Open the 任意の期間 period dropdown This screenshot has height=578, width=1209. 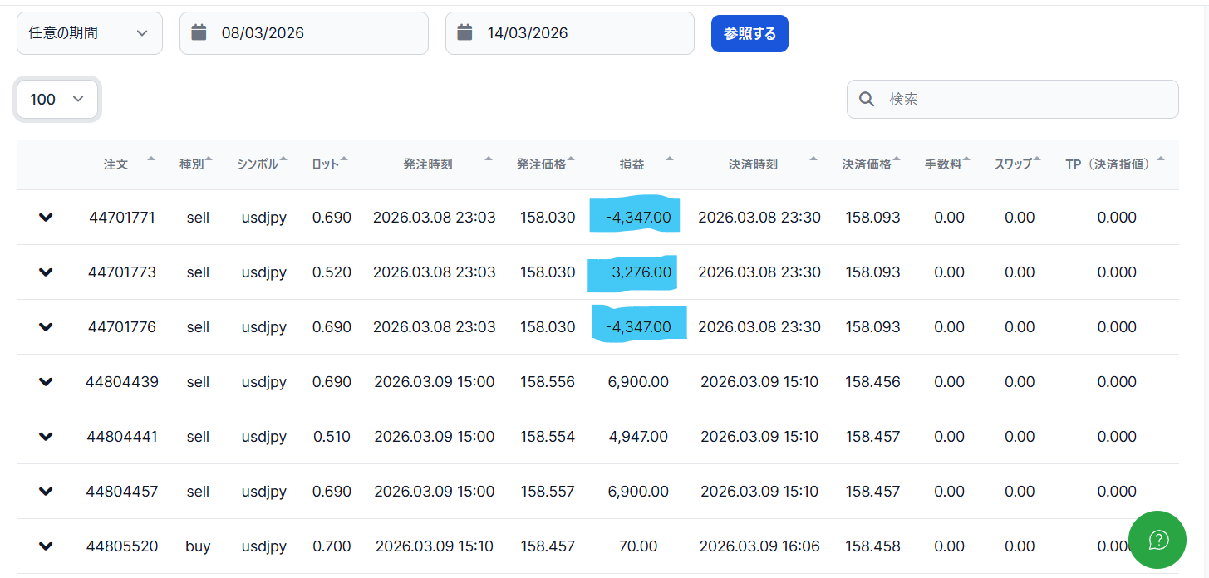[89, 33]
